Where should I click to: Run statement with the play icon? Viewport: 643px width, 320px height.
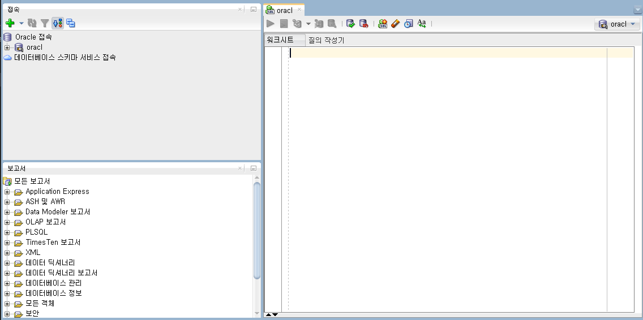click(x=271, y=24)
